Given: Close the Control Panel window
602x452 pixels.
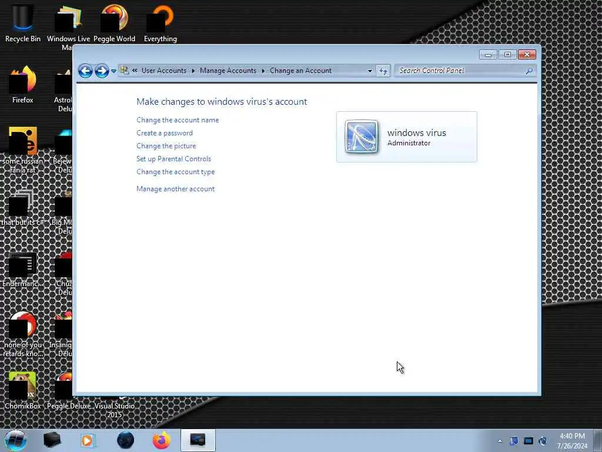Looking at the screenshot, I should [527, 55].
